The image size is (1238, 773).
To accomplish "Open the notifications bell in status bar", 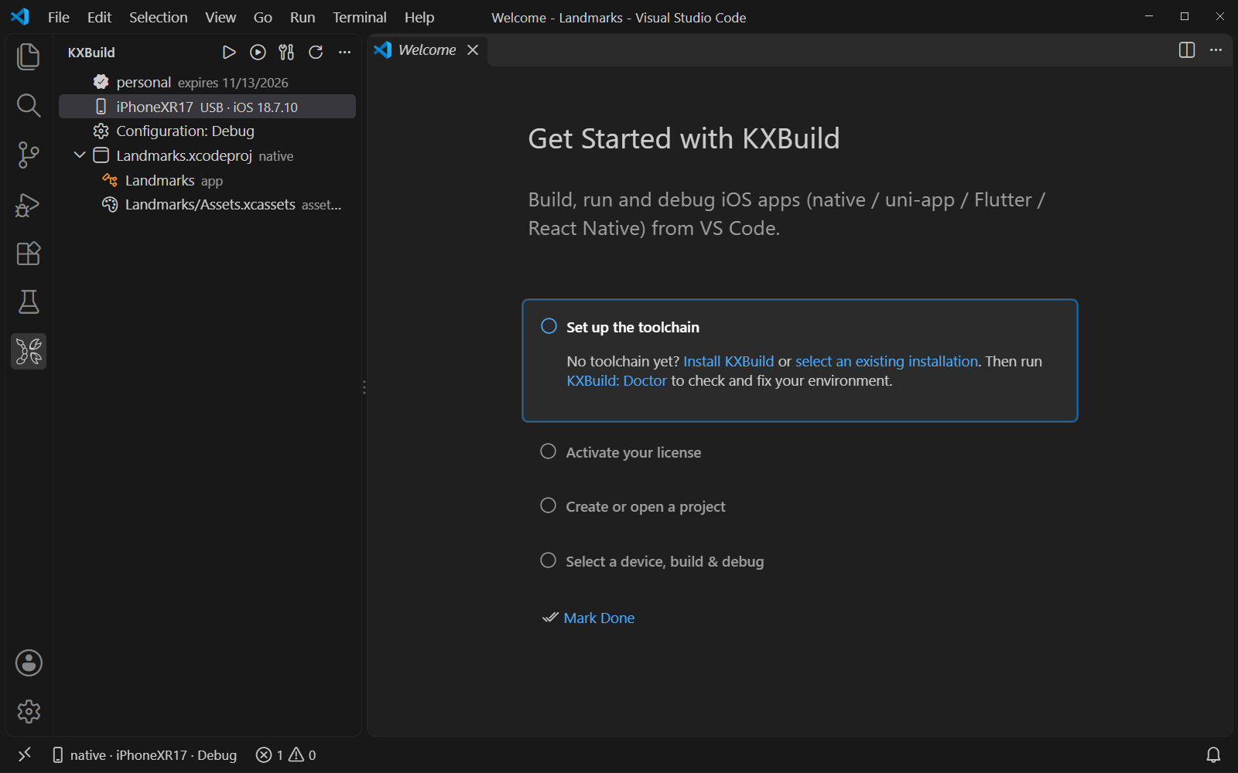I will [1213, 755].
